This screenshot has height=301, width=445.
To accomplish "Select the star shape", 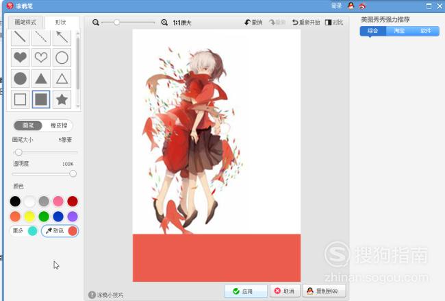I will pos(62,99).
